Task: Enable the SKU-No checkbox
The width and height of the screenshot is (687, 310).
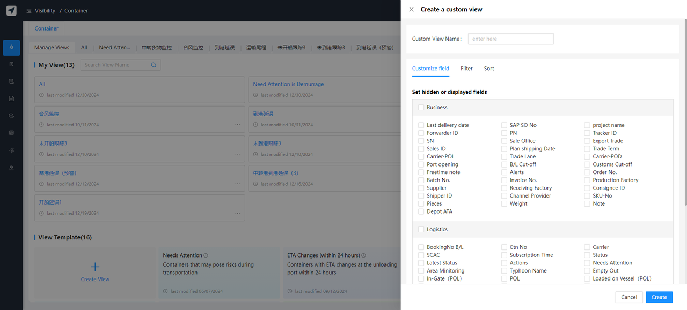Action: click(x=587, y=196)
